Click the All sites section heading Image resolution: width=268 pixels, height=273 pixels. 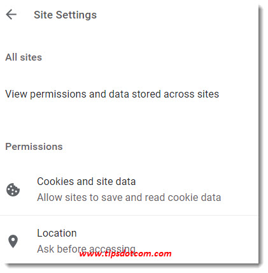[x=24, y=57]
